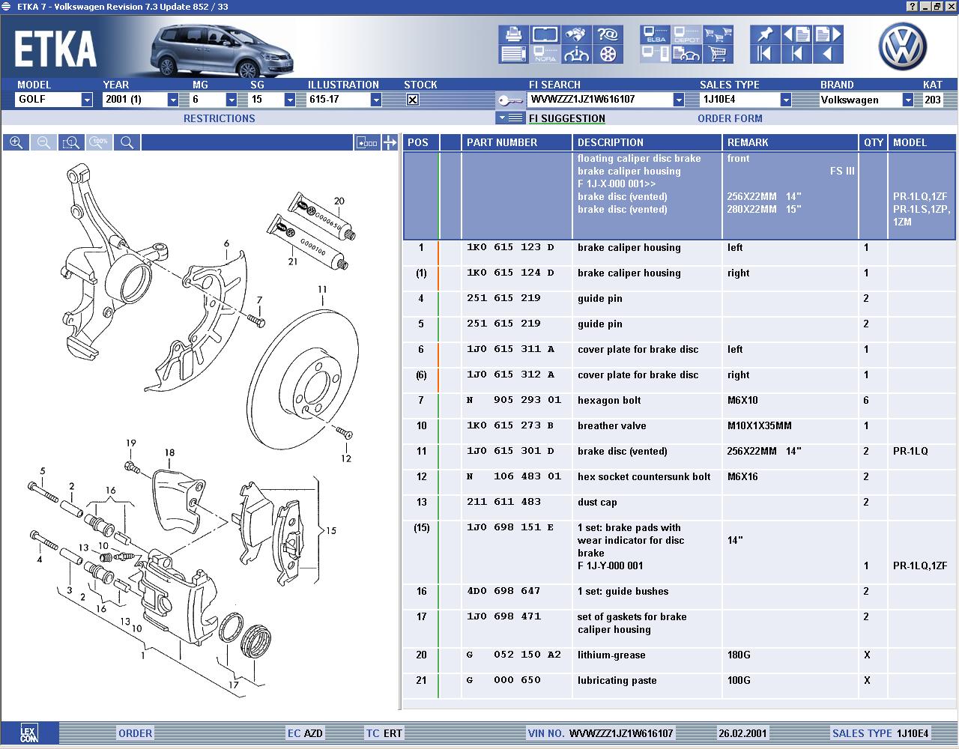Click the DEPOT icon

pyautogui.click(x=686, y=34)
